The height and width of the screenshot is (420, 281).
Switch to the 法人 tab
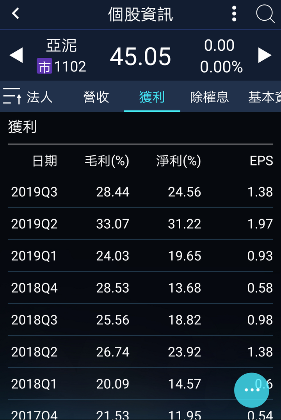[x=40, y=97]
